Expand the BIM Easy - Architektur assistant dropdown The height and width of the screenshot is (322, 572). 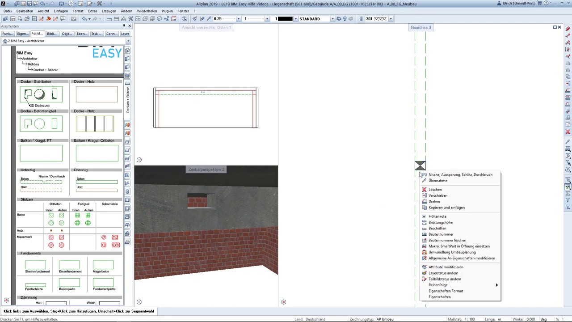click(128, 41)
